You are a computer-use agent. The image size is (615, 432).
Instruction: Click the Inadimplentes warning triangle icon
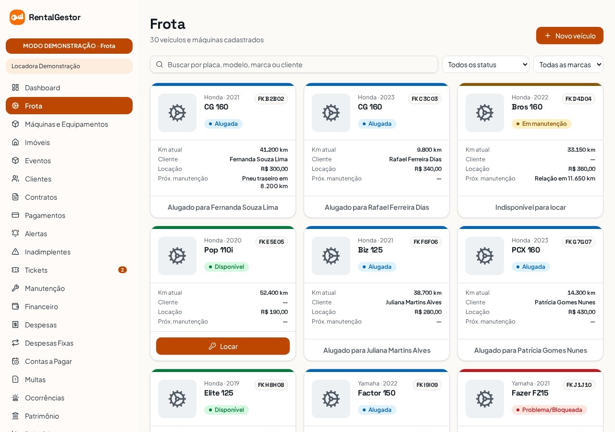(15, 252)
